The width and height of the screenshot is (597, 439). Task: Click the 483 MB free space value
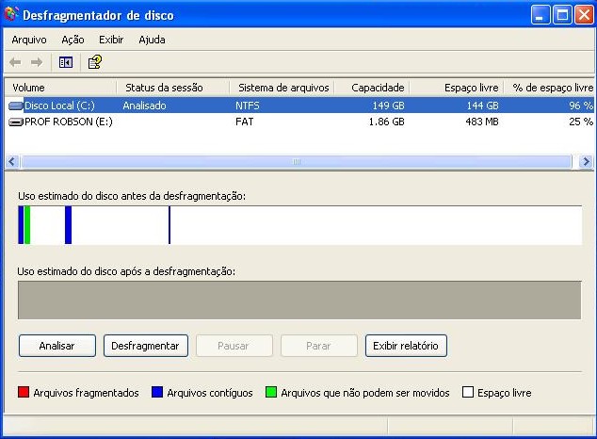(x=481, y=122)
